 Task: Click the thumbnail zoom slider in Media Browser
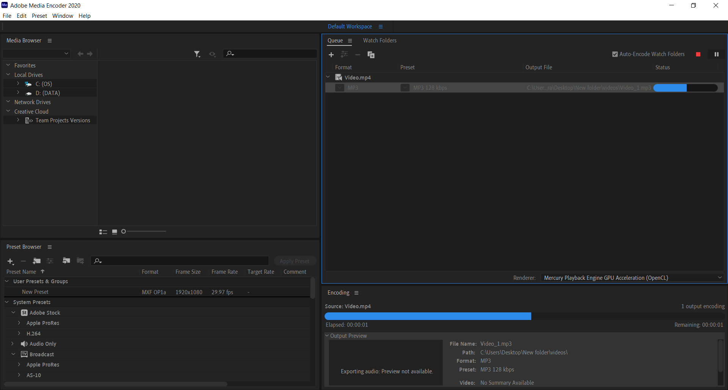(144, 231)
